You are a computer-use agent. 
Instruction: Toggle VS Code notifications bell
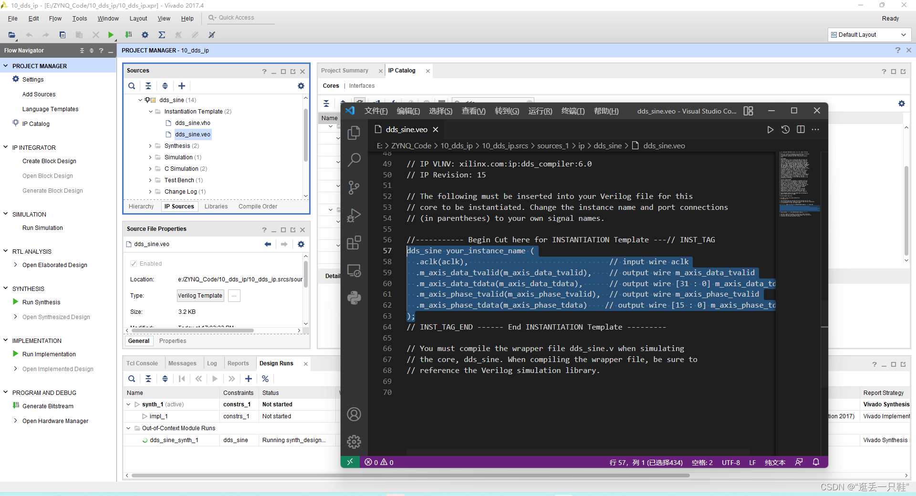(816, 462)
